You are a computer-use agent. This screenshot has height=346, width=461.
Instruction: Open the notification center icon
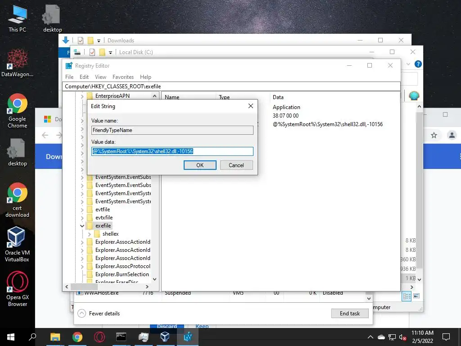point(446,337)
